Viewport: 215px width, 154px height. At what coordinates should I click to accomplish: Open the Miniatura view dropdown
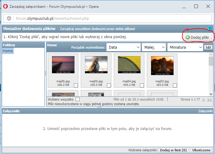coord(185,47)
